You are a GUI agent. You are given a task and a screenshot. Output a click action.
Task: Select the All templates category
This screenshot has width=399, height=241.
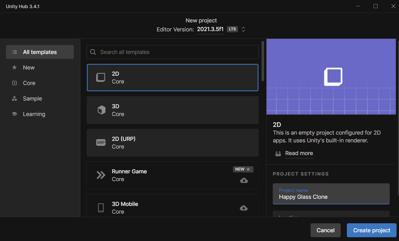coord(40,52)
